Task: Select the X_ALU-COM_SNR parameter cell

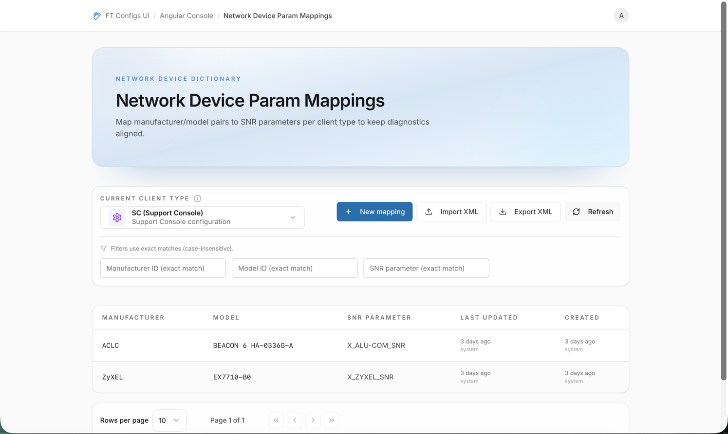Action: [x=376, y=345]
